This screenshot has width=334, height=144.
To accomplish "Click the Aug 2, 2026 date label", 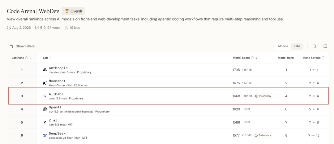I will [x=22, y=28].
